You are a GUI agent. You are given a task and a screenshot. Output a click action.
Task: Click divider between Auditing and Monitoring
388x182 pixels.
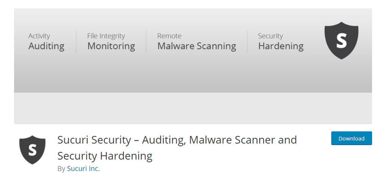(x=76, y=41)
